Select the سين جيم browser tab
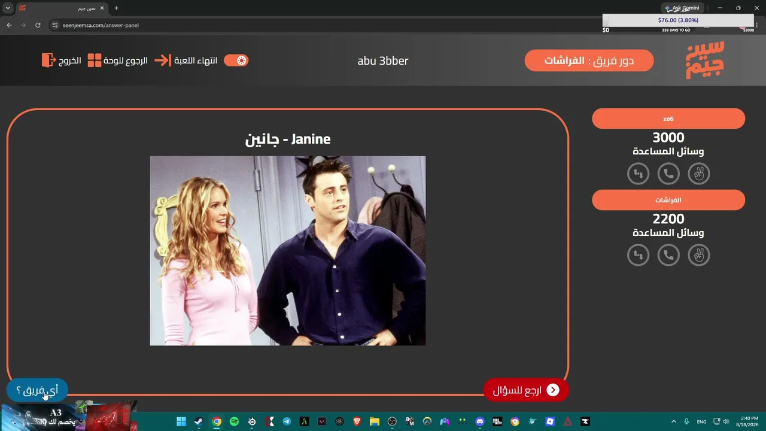The image size is (766, 431). pos(62,8)
